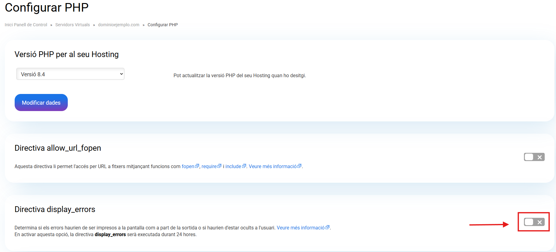Click the external-link icon next to fopen

coord(197,166)
